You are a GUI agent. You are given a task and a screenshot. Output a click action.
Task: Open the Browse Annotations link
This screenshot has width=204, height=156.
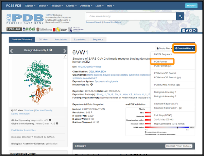pyautogui.click(x=112, y=22)
